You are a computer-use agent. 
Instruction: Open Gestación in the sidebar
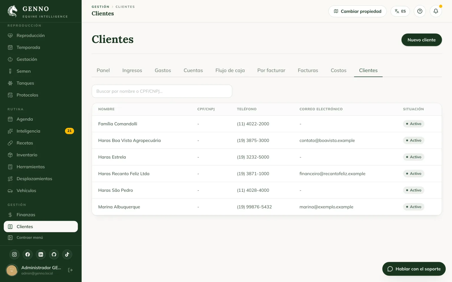[x=41, y=59]
